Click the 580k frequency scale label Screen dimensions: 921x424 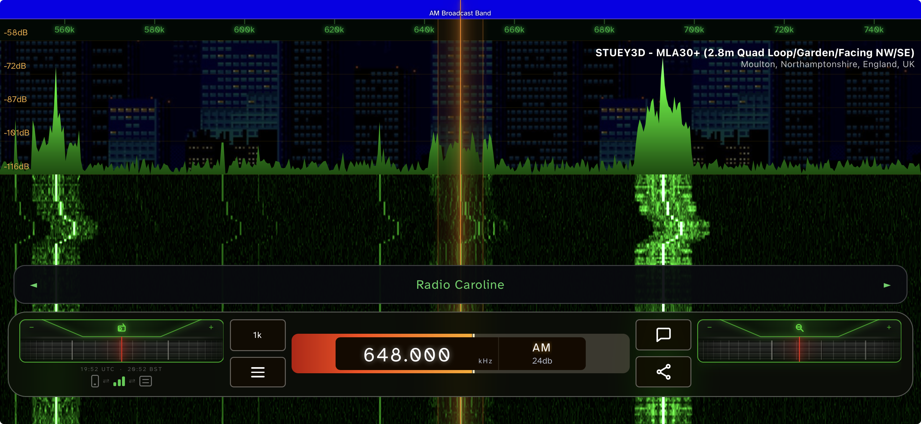pyautogui.click(x=154, y=30)
